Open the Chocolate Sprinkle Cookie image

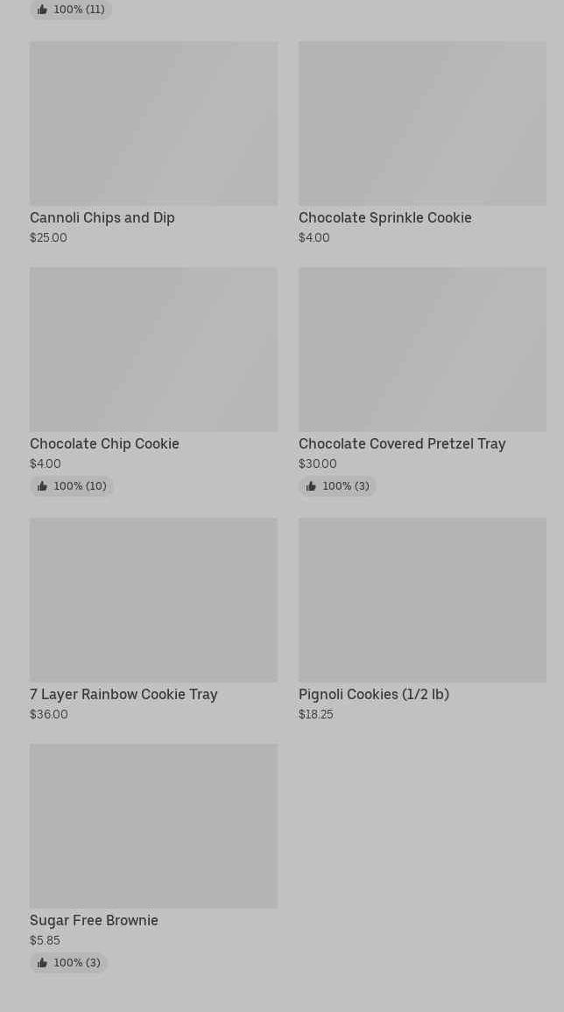422,124
